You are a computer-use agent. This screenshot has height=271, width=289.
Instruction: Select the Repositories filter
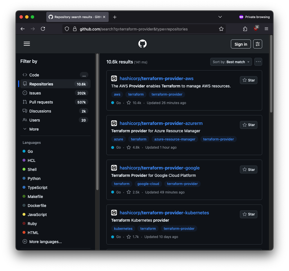pos(56,84)
